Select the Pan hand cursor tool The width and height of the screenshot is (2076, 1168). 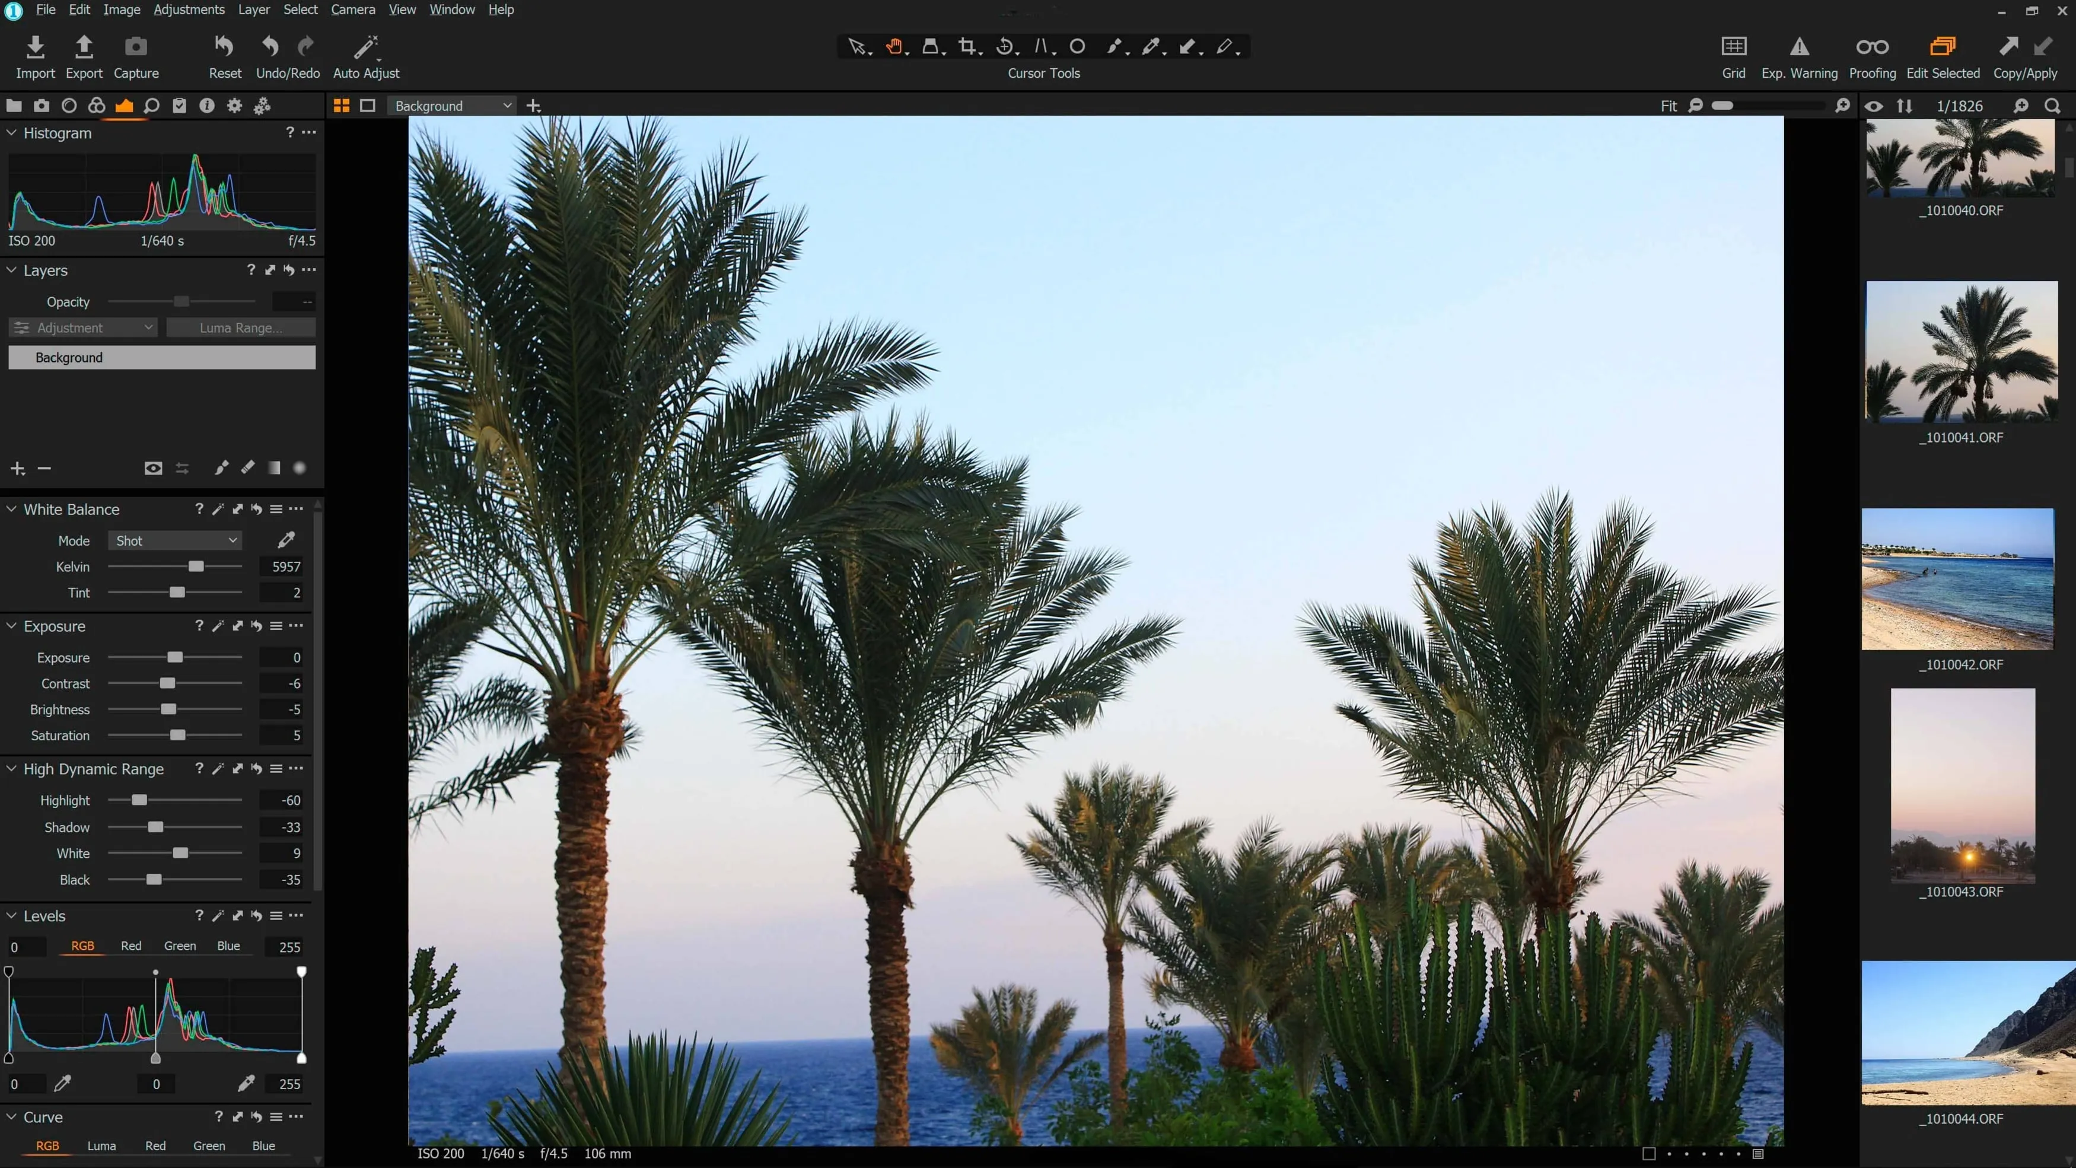(x=894, y=47)
